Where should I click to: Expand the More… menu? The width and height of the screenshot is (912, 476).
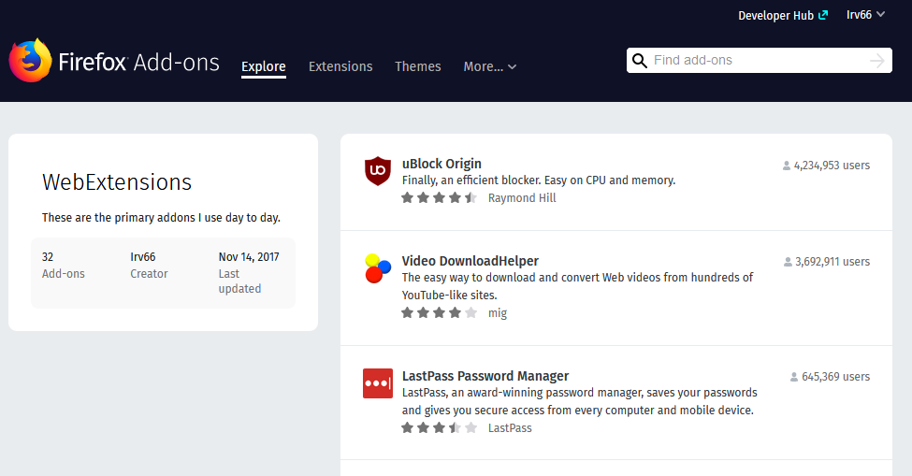(x=490, y=66)
